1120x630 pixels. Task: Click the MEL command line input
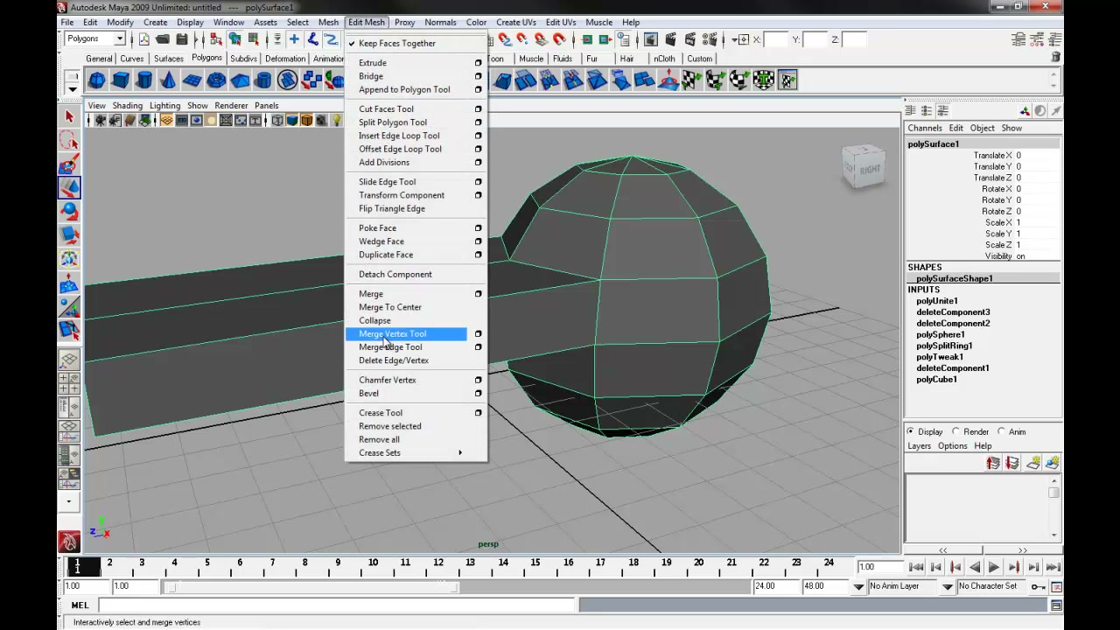click(338, 605)
